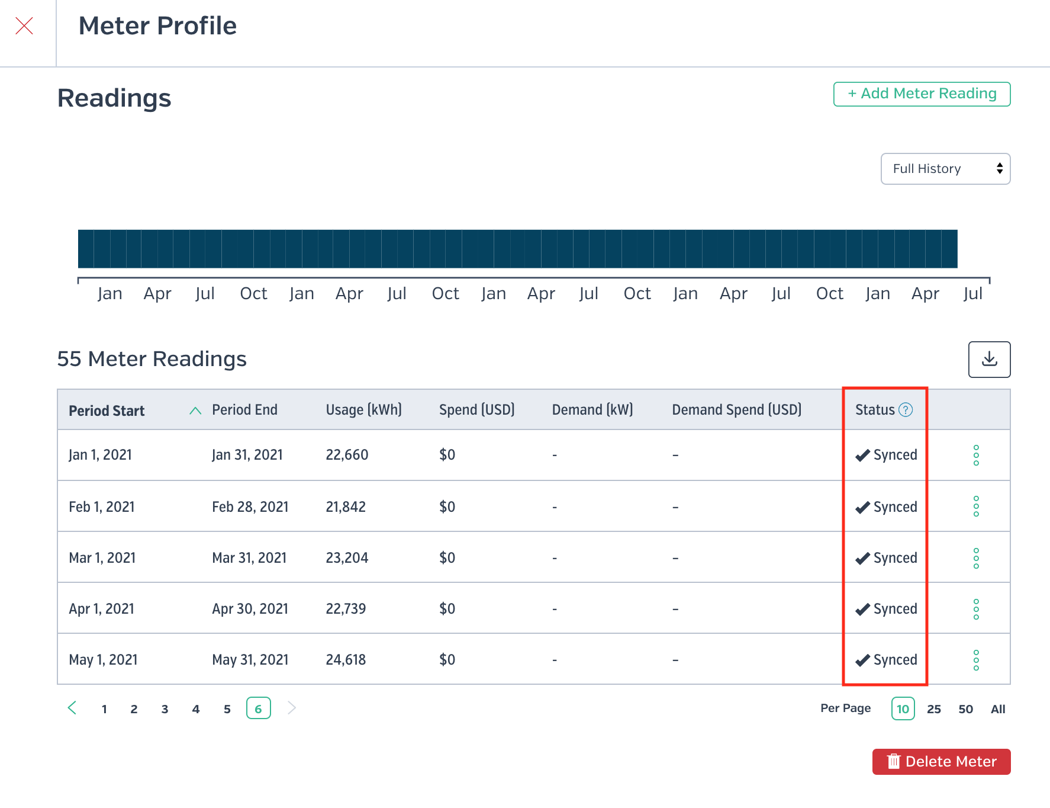Click the 23,204 usage value
Image resolution: width=1050 pixels, height=808 pixels.
click(347, 558)
